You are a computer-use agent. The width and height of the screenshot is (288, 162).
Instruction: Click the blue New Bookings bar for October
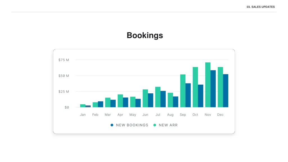[201, 96]
